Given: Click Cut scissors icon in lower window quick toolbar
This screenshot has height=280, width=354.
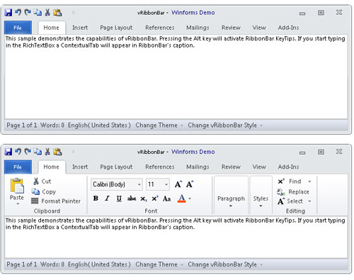Looking at the screenshot, I should 47,152.
